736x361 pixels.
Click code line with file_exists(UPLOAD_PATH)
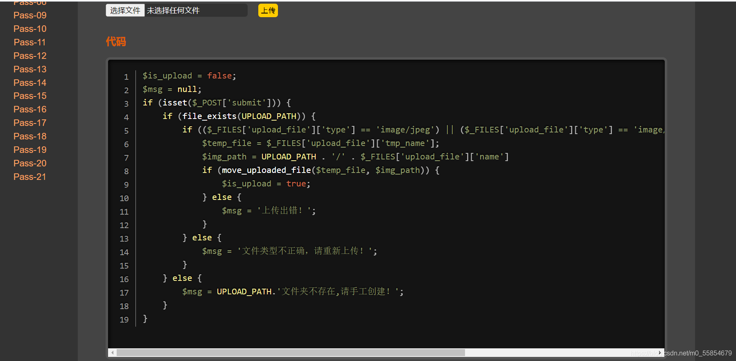pyautogui.click(x=239, y=116)
